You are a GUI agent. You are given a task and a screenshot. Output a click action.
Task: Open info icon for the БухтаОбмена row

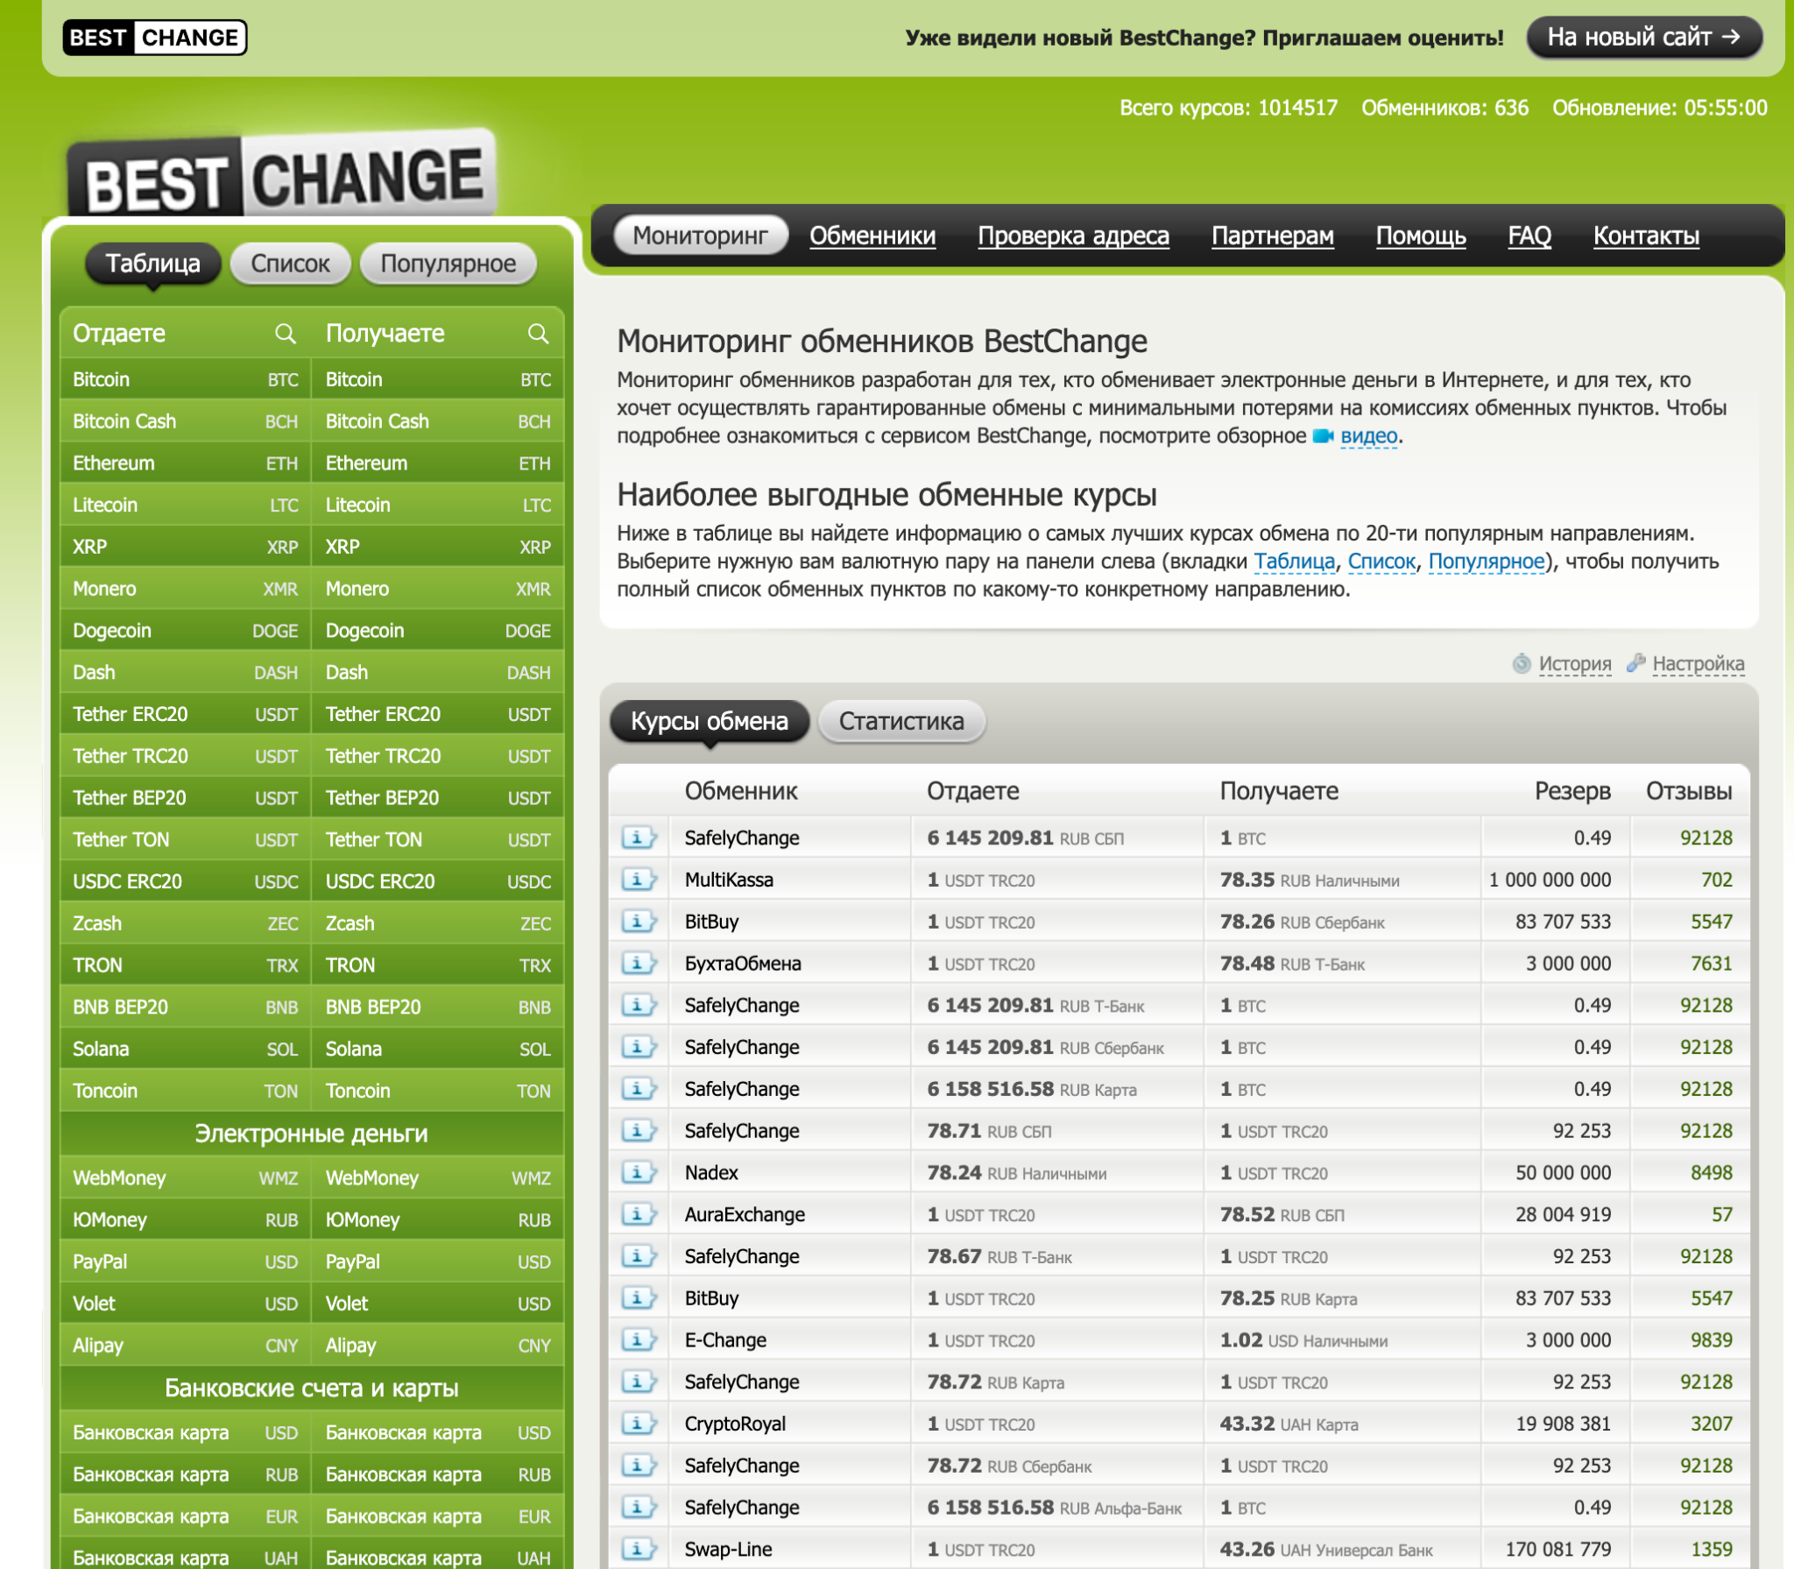(639, 964)
